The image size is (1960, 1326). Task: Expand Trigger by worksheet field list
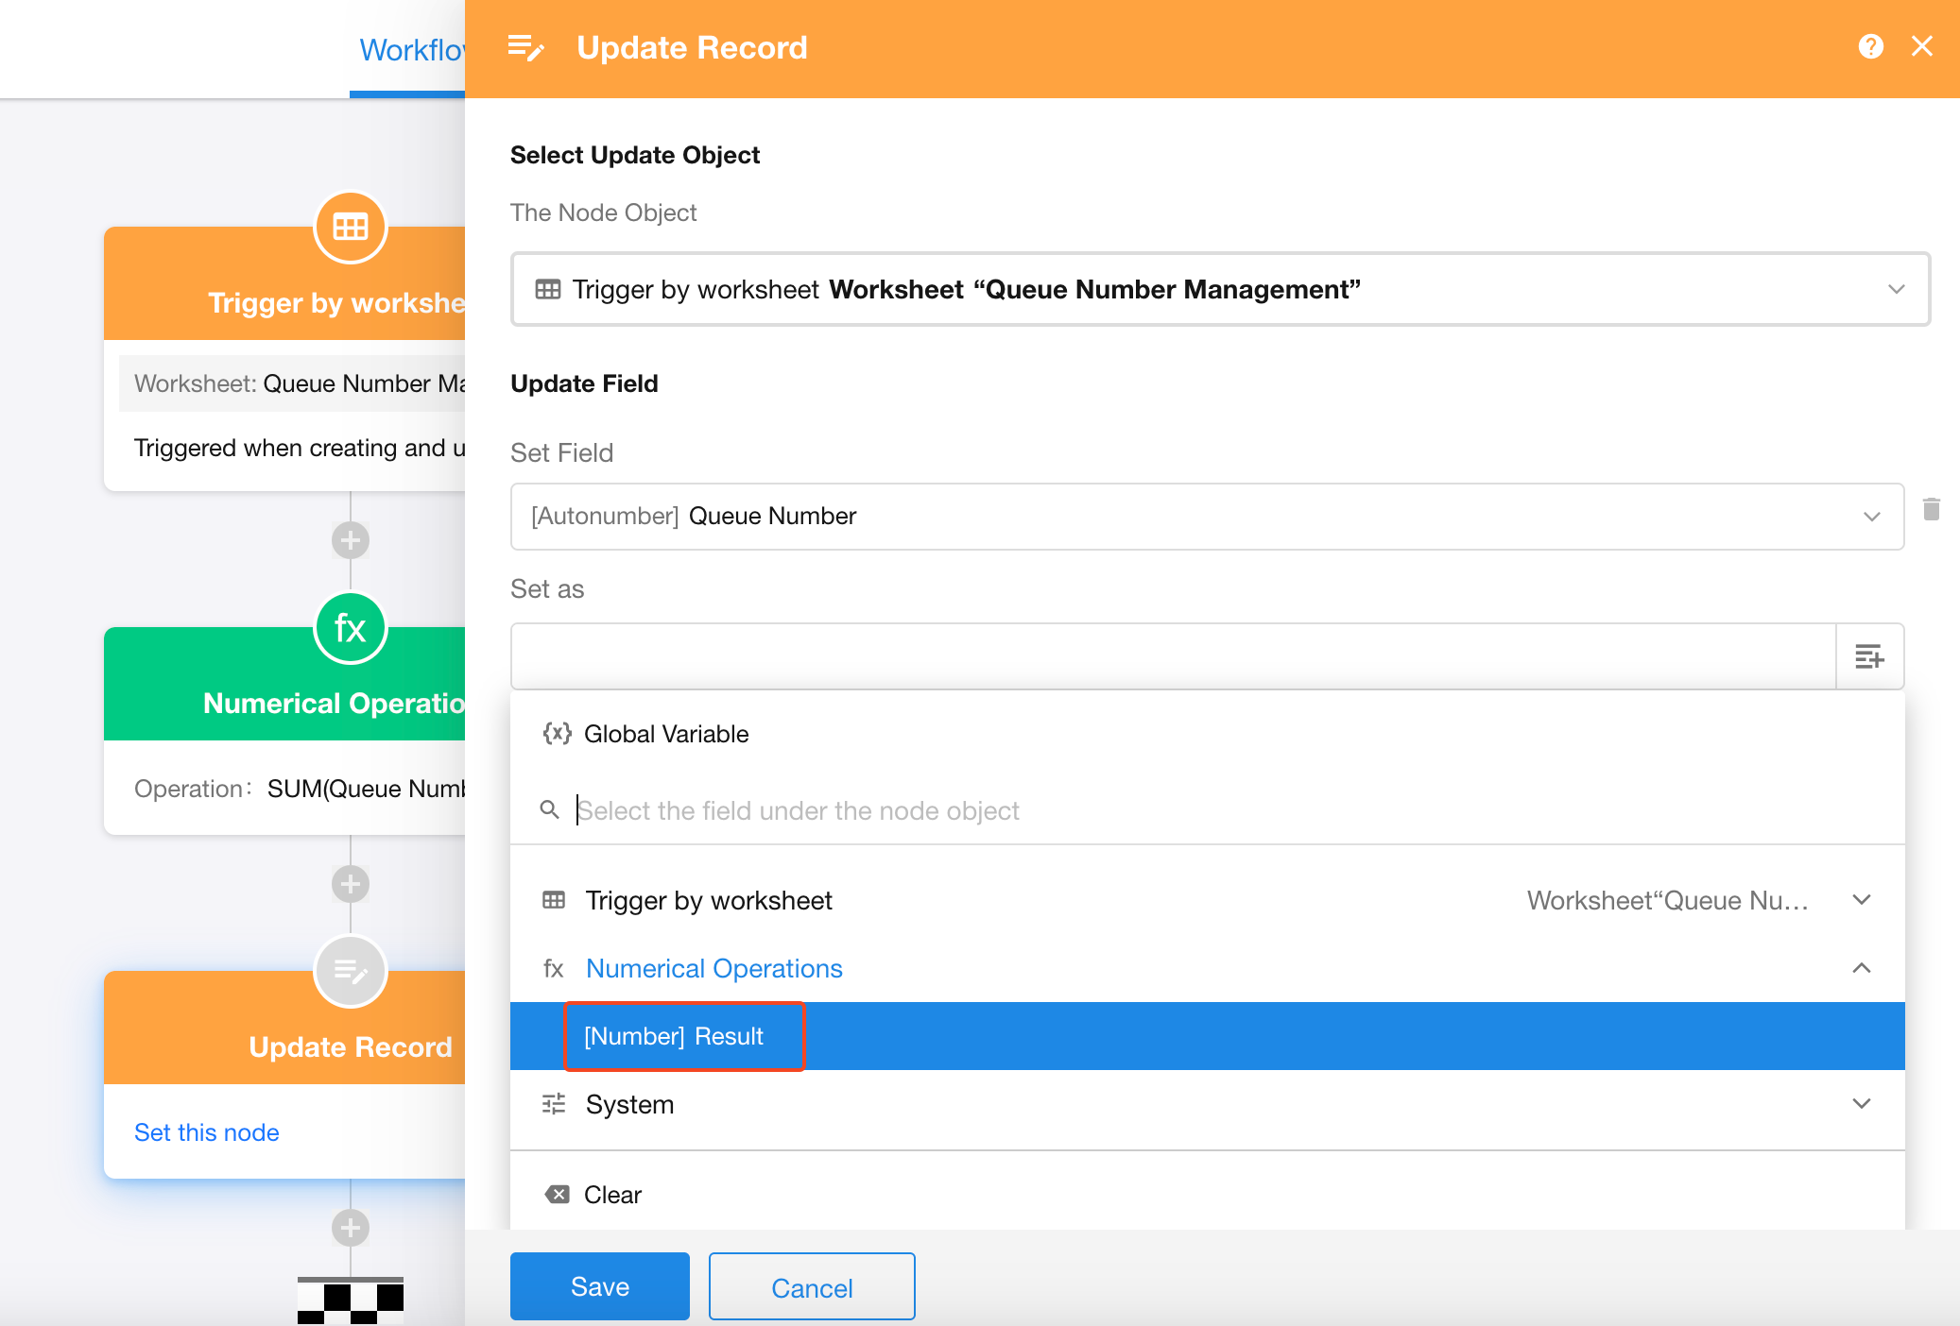[x=1861, y=900]
